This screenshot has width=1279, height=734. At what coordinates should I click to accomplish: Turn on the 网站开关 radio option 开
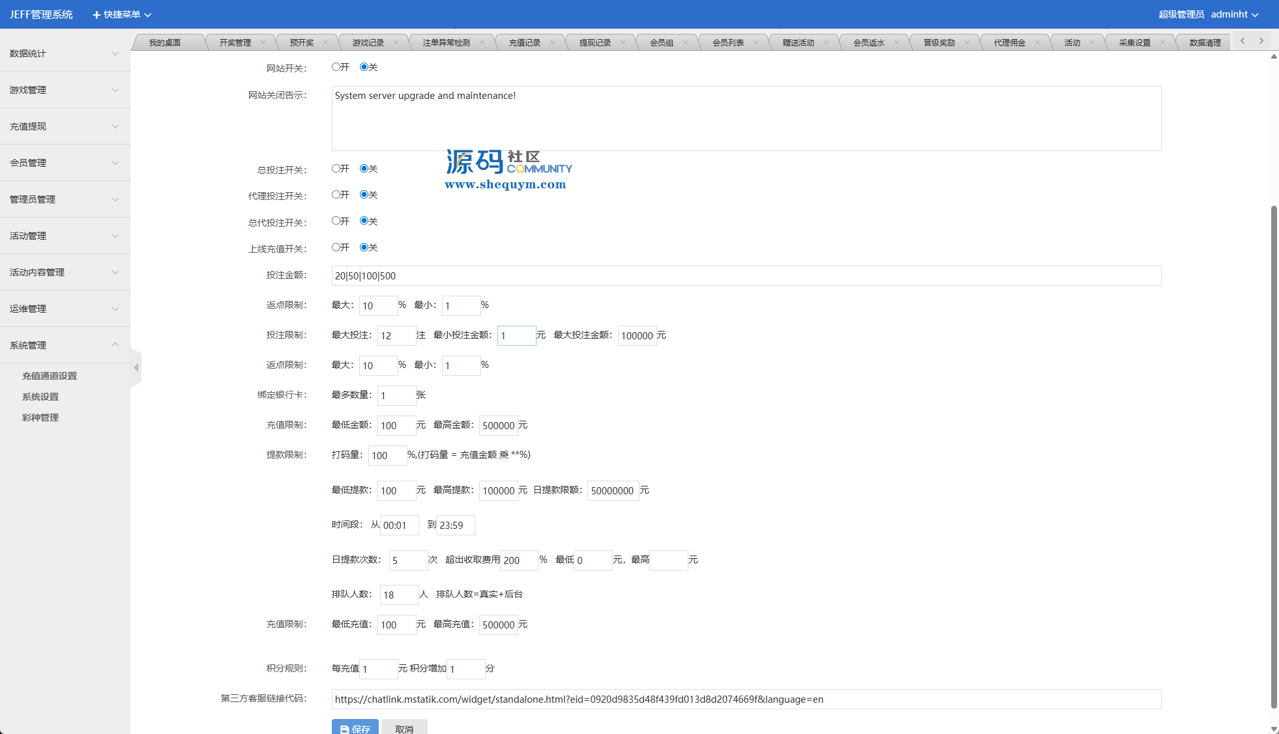tap(336, 67)
